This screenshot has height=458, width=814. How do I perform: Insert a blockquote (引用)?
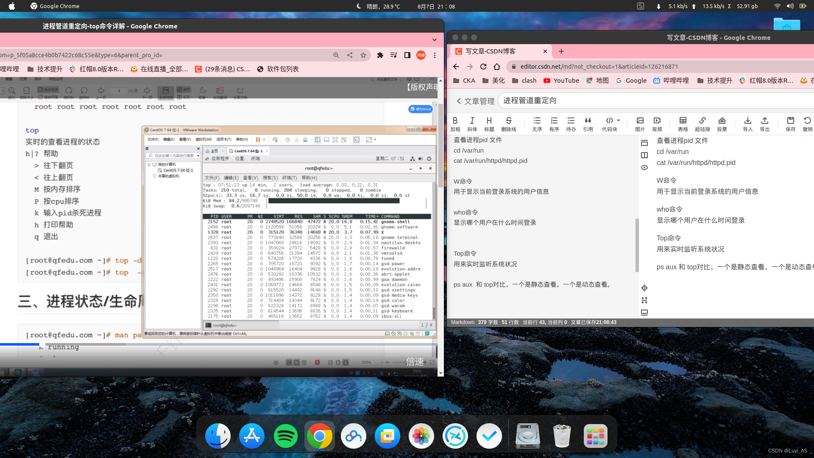pos(588,124)
